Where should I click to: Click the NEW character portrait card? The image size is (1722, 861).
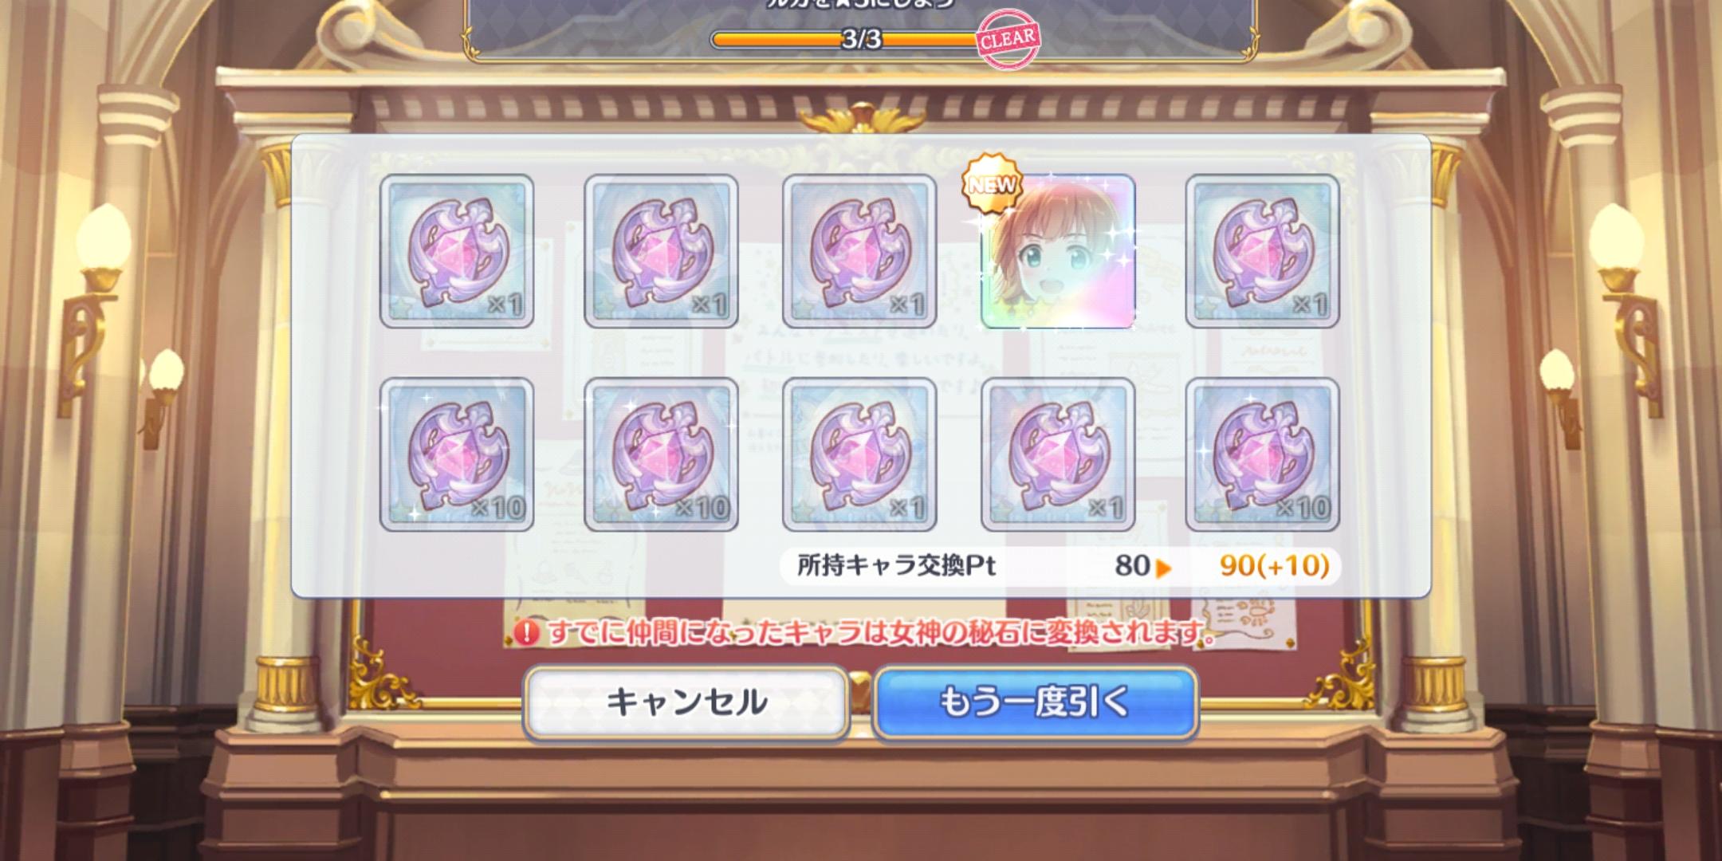coord(1057,251)
